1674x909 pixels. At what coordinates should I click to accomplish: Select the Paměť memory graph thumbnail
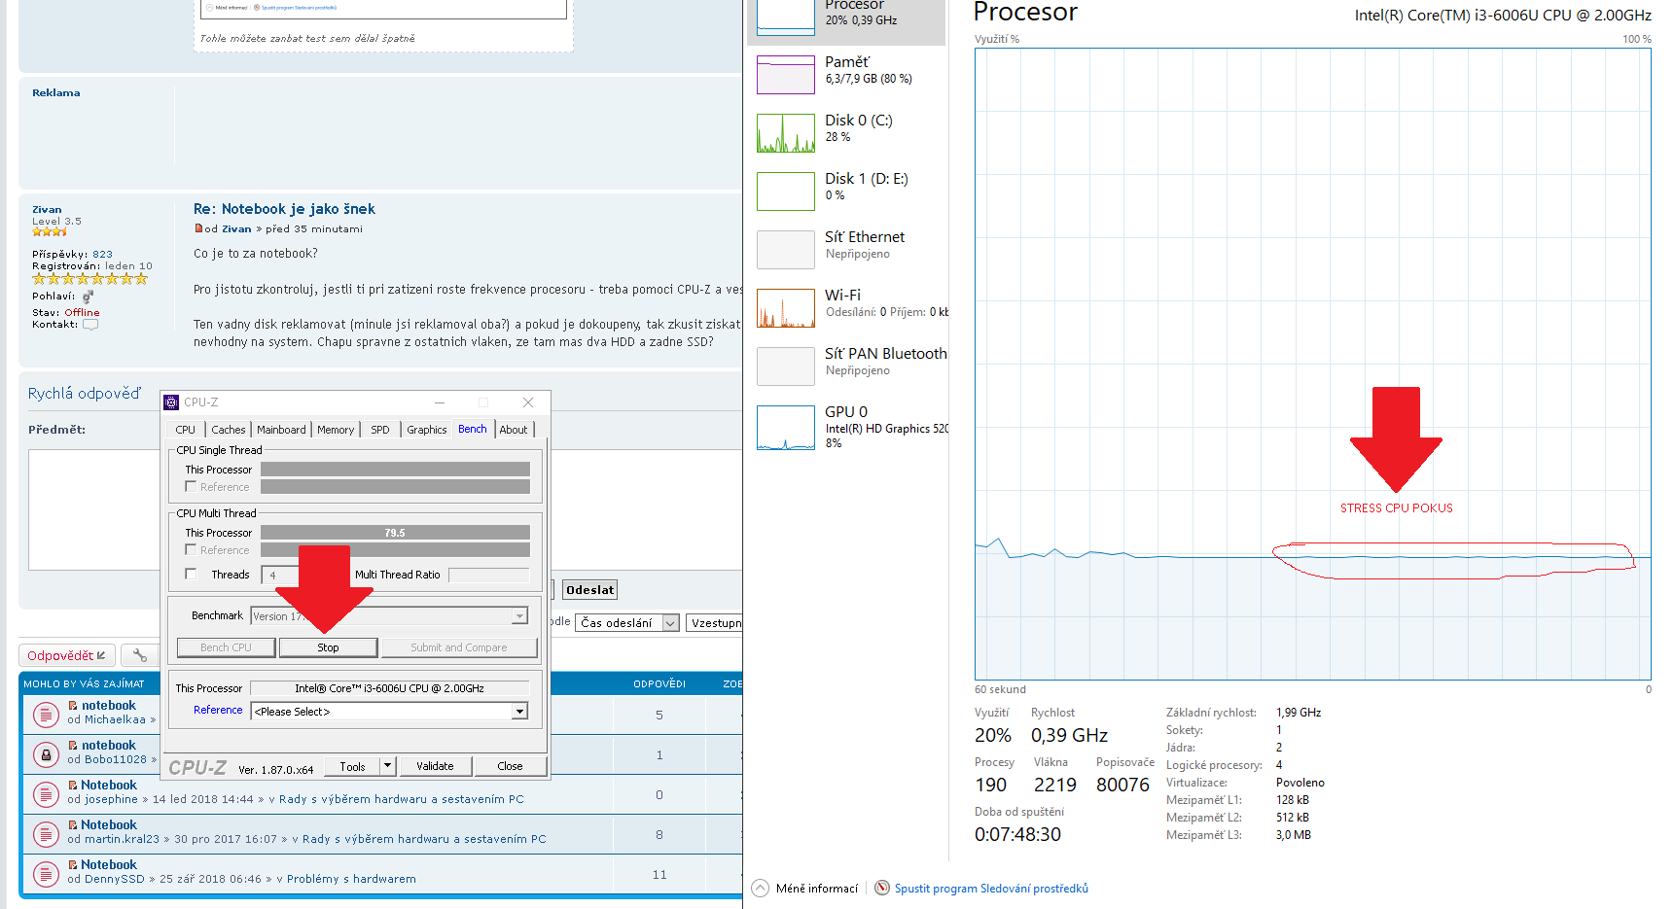786,75
